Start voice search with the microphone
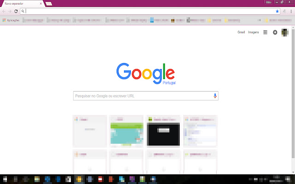Viewport: 295px width, 184px height. pyautogui.click(x=215, y=96)
